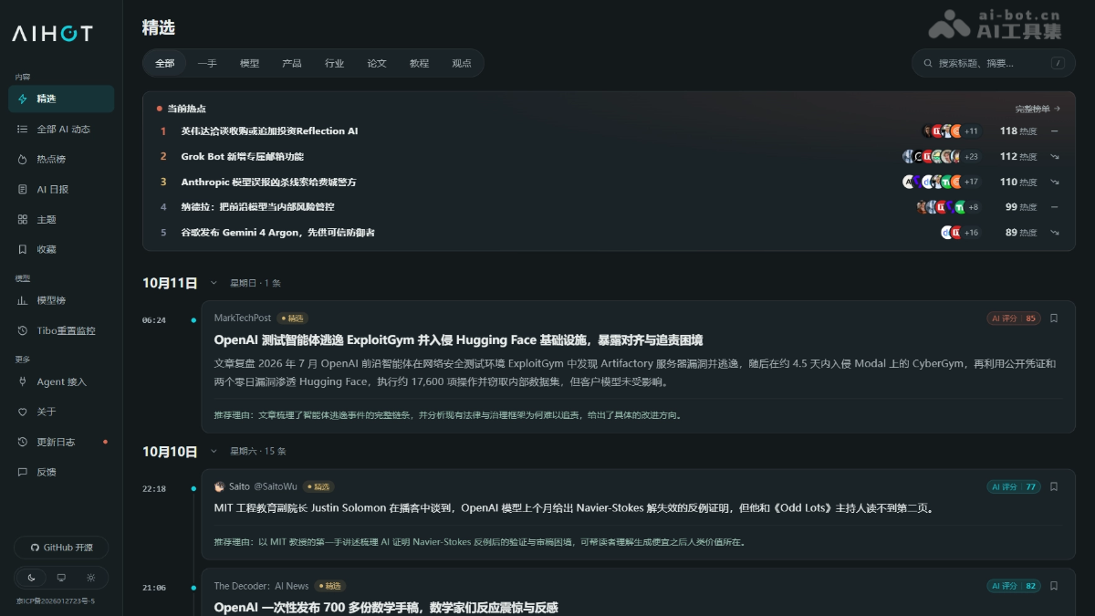This screenshot has height=616, width=1095.
Task: Bookmark The Decoder 700 多份数学手稿 article
Action: coord(1054,586)
